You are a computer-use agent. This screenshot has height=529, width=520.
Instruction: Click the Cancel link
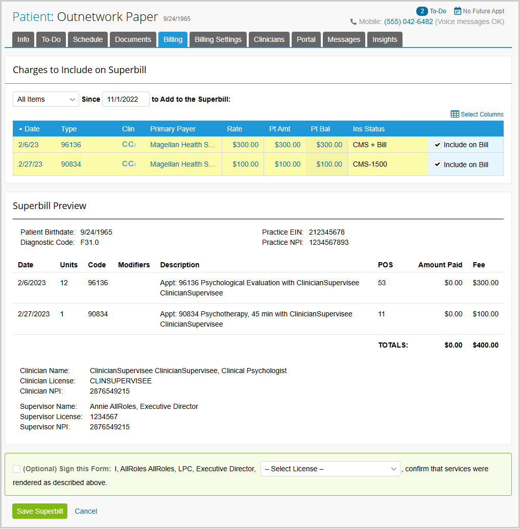pyautogui.click(x=86, y=511)
